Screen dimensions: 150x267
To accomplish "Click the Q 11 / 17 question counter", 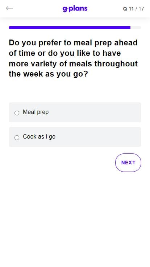I will coord(133,9).
